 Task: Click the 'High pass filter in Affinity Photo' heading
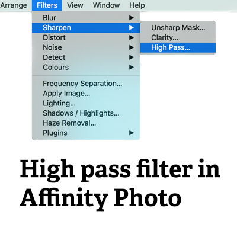tap(120, 184)
